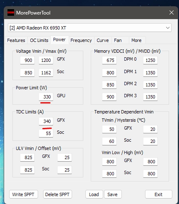Click the 'Power Limit (W)' group label

(x=31, y=88)
